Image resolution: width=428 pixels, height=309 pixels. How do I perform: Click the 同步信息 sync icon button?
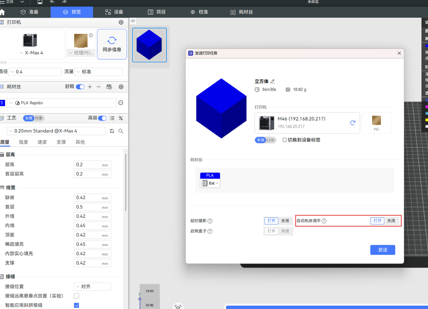click(112, 44)
